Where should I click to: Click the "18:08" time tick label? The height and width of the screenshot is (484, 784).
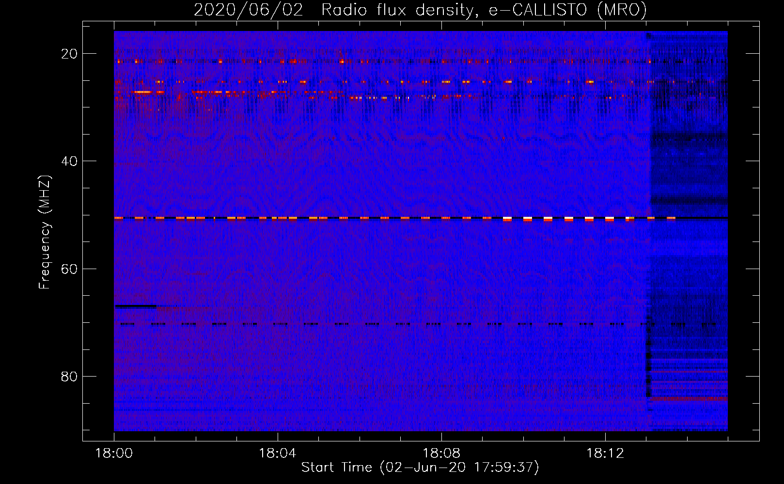(441, 454)
